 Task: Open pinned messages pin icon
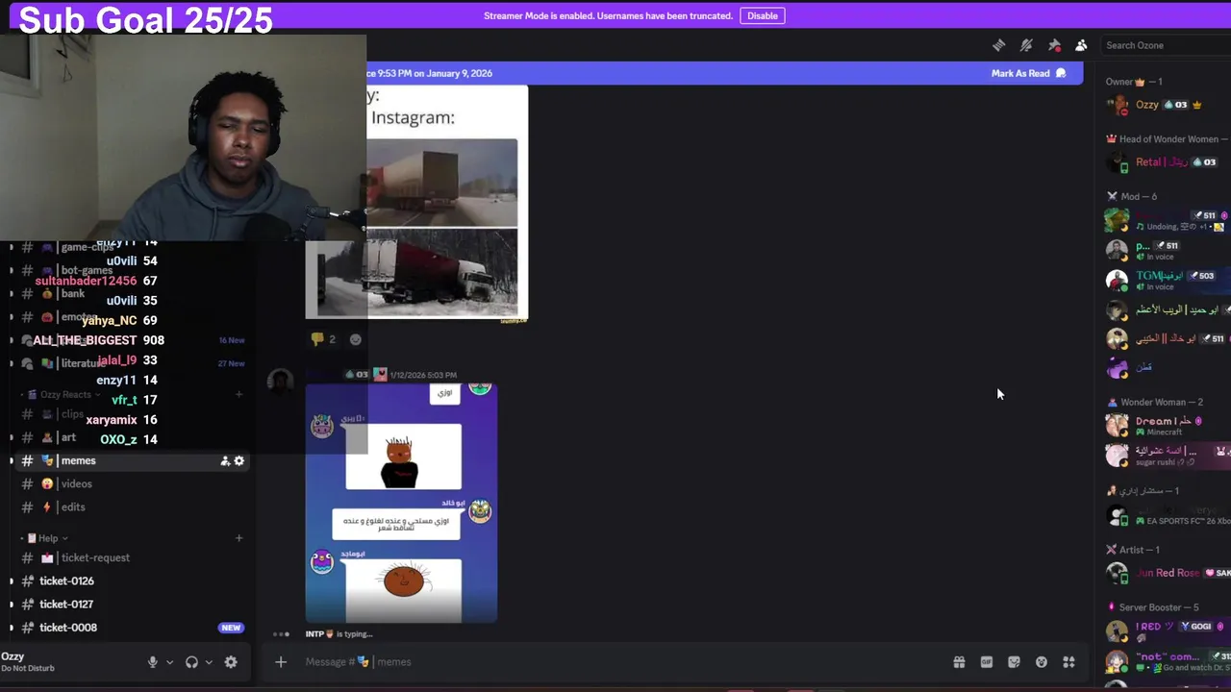[1054, 45]
